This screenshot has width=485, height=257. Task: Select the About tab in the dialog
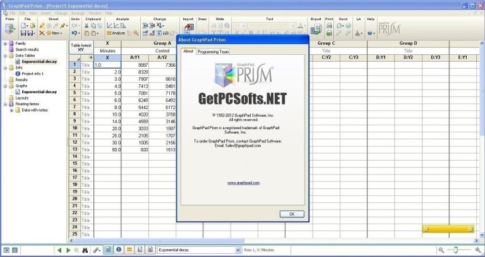point(188,51)
